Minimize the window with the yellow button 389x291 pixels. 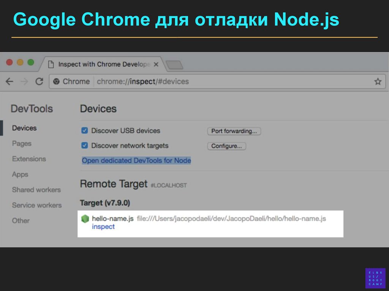point(20,62)
